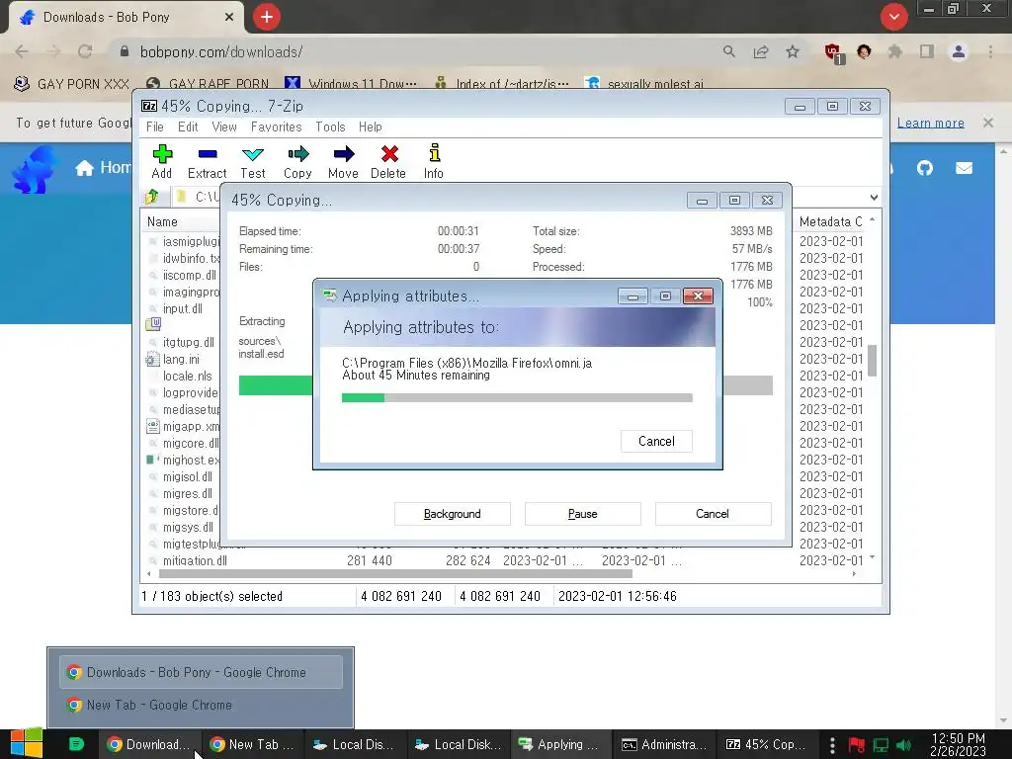Click the Applying attributes progress bar

pyautogui.click(x=517, y=398)
